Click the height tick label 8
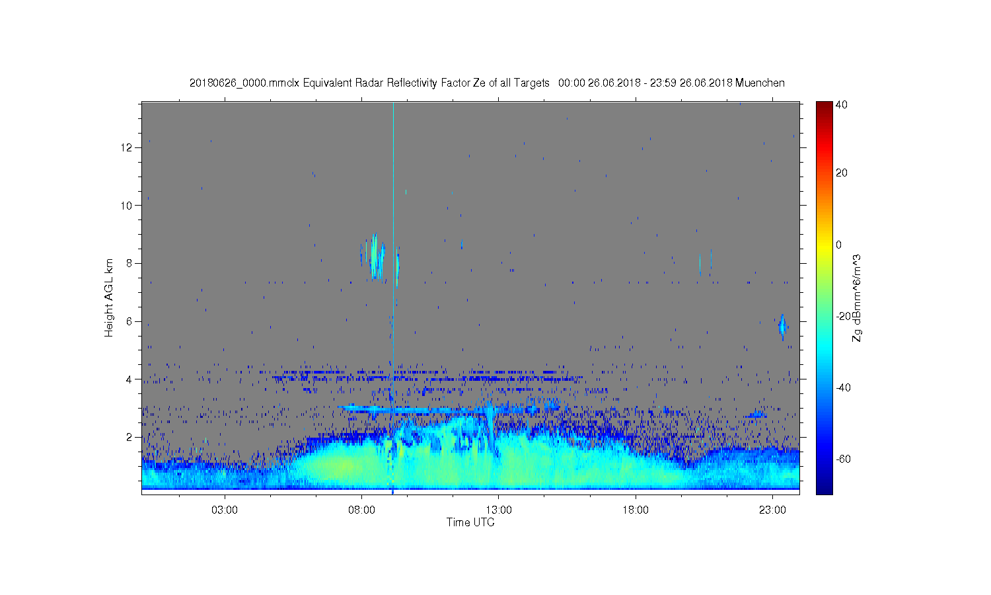 [x=130, y=263]
